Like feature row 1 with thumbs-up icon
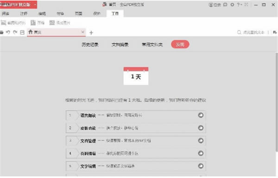 [x=201, y=115]
